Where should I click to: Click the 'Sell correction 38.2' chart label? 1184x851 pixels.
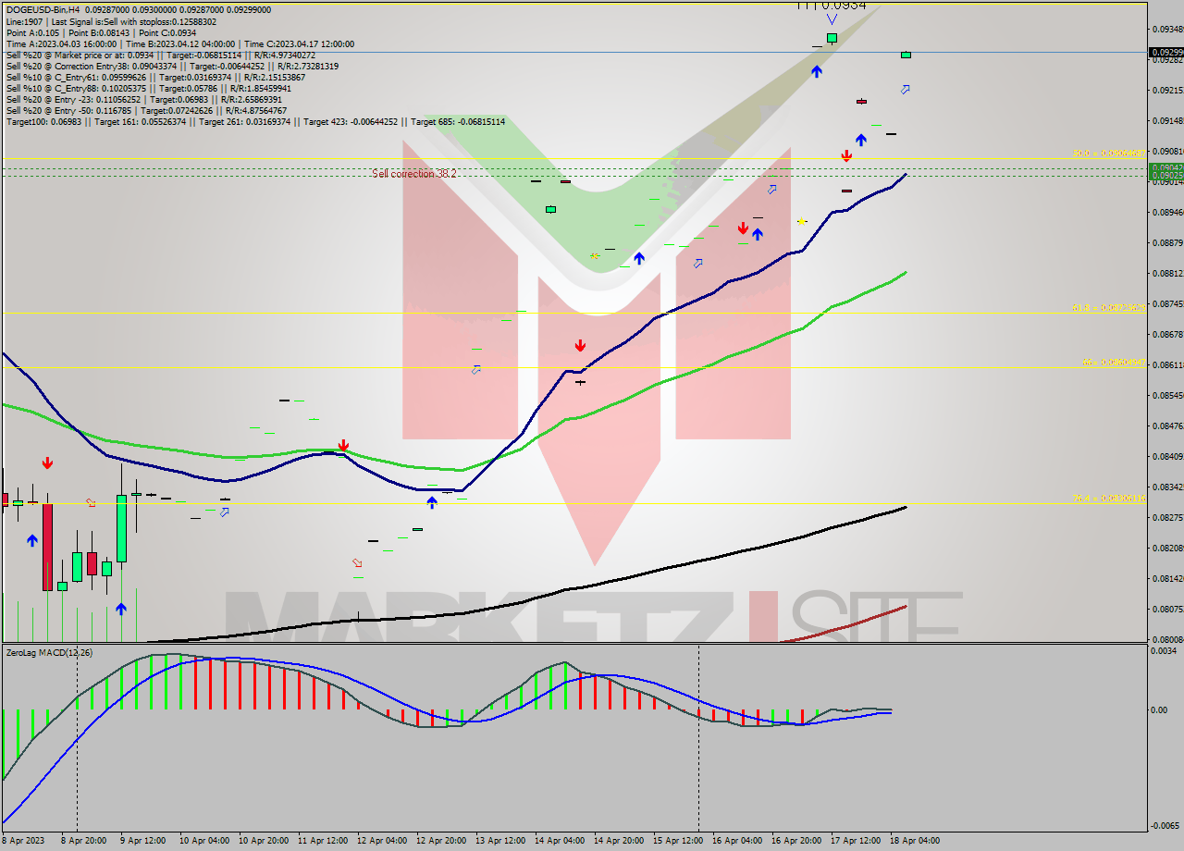pos(414,173)
